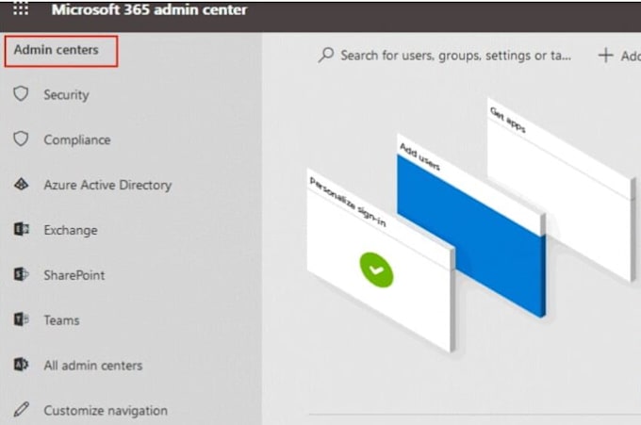Select Customize navigation
This screenshot has width=641, height=425.
point(106,410)
